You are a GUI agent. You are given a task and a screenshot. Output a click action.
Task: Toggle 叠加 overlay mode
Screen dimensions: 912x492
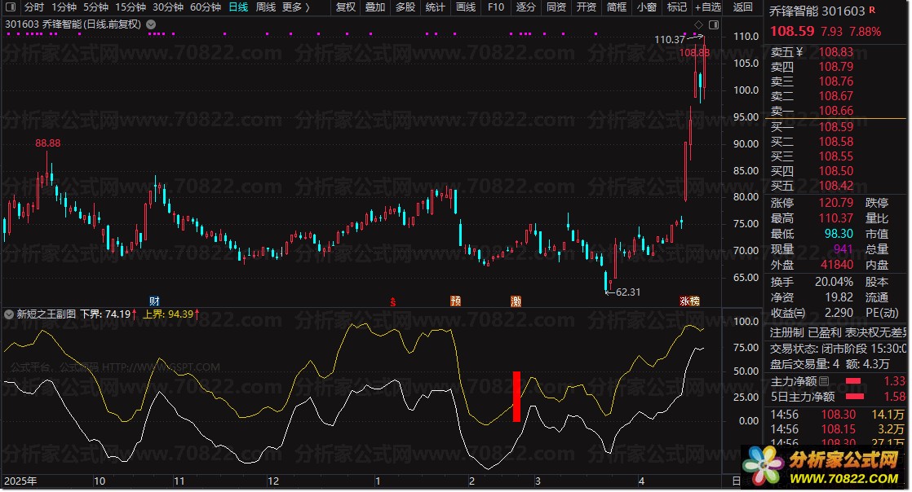(x=375, y=7)
